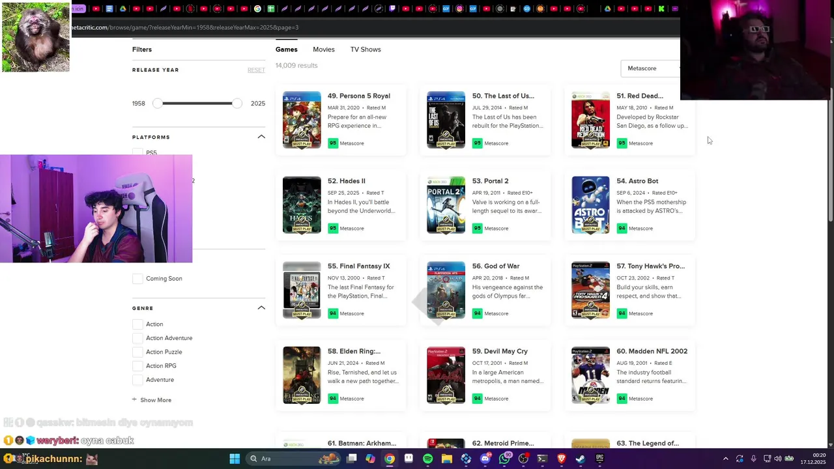Click the release year slider track

(x=197, y=104)
